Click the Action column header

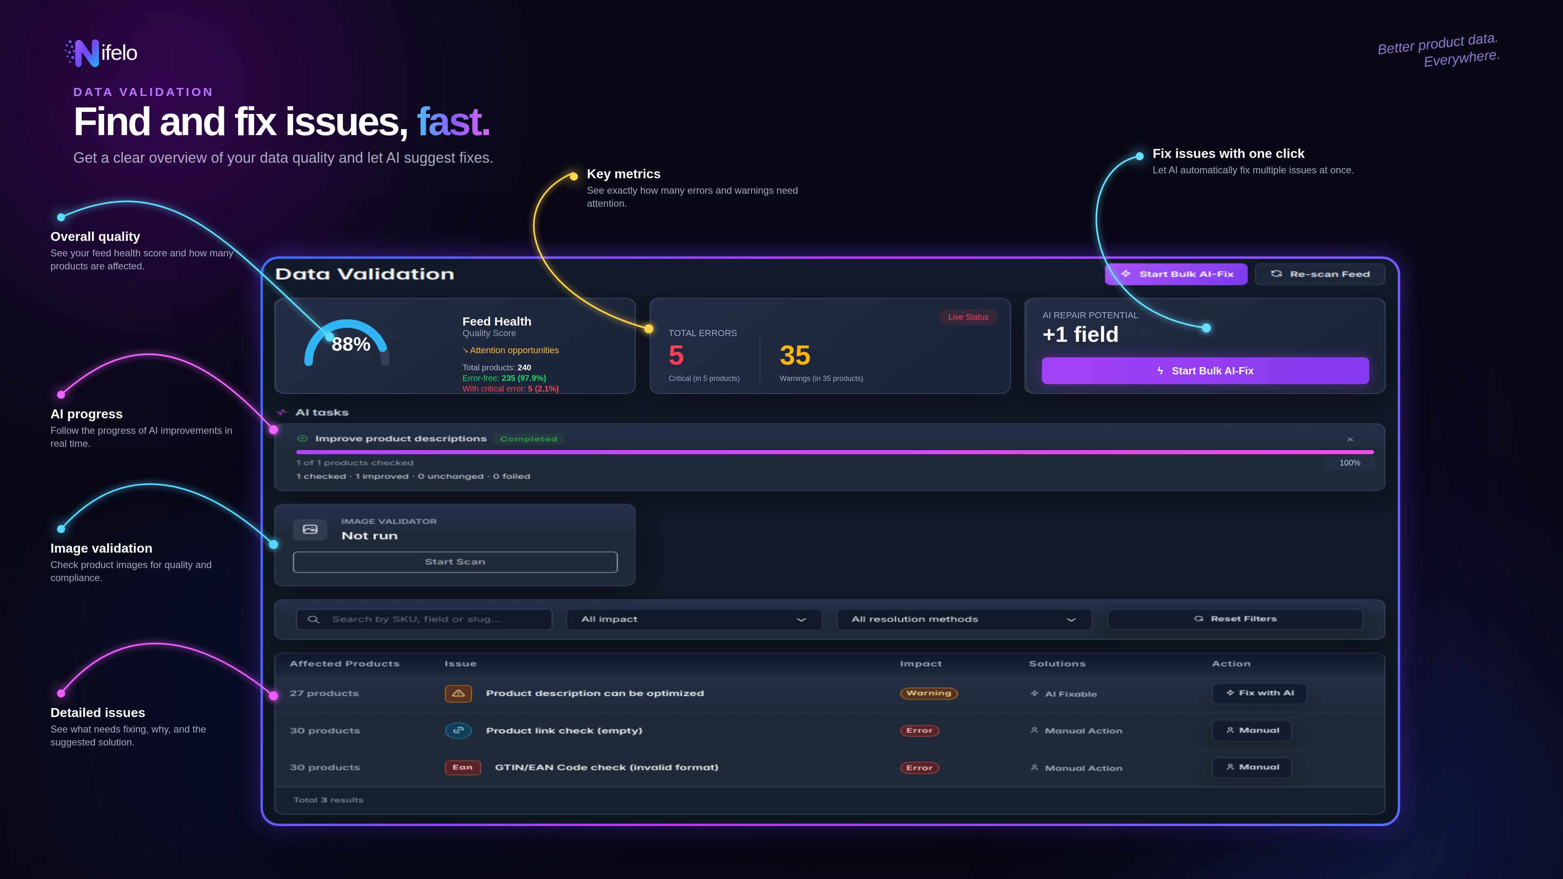[1231, 664]
